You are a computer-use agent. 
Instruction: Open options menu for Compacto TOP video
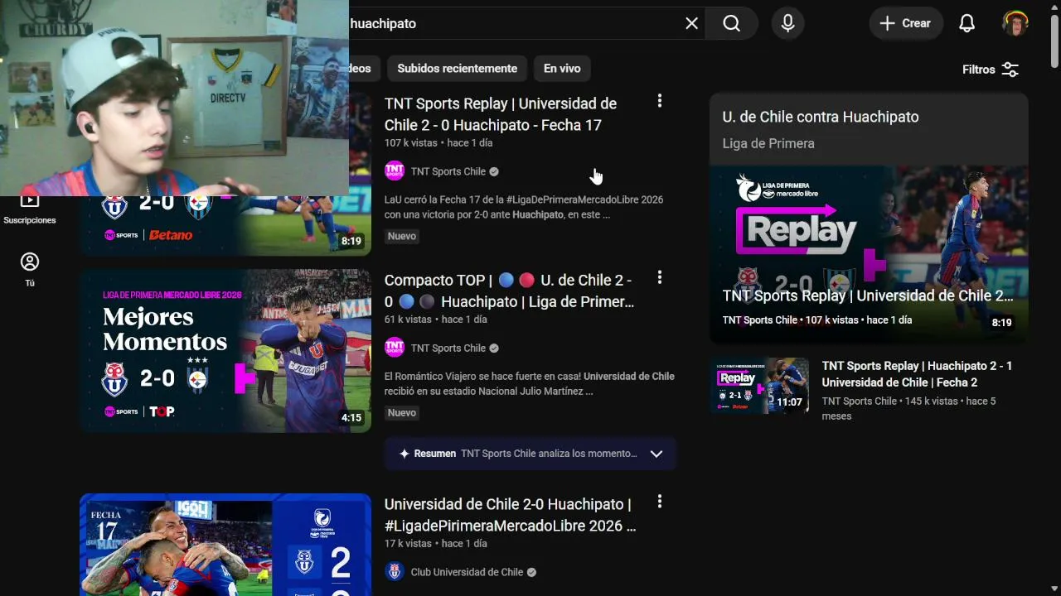coord(660,277)
